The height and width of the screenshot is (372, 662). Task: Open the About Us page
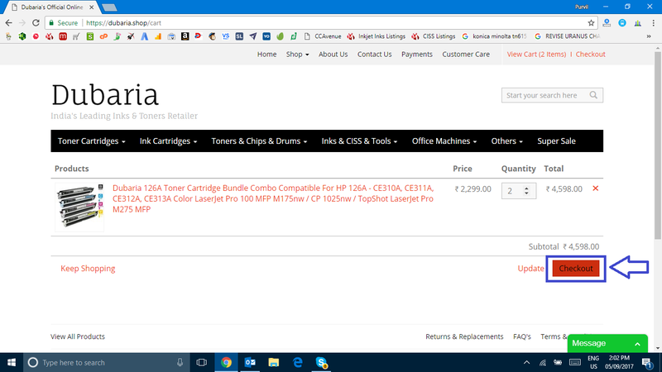tap(333, 54)
